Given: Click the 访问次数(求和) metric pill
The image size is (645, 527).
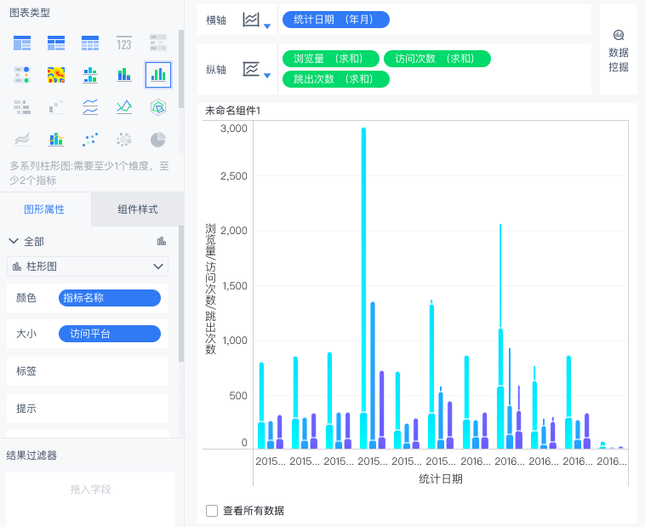Looking at the screenshot, I should [437, 59].
